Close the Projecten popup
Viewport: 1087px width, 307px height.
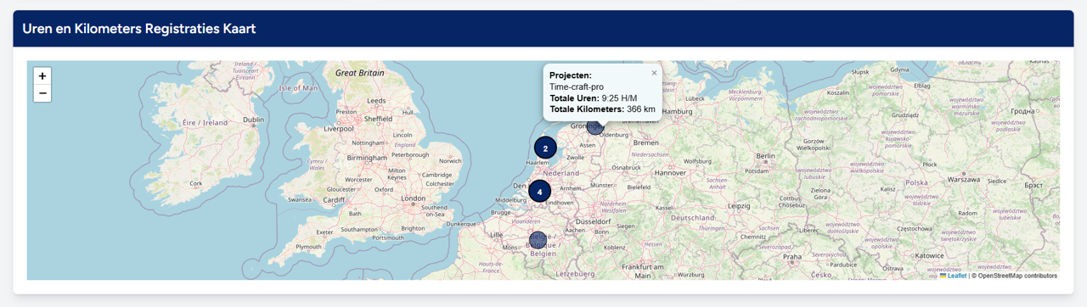654,73
